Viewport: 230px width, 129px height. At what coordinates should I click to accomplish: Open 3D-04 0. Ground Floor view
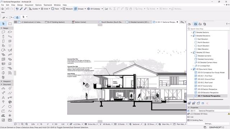tap(206, 79)
